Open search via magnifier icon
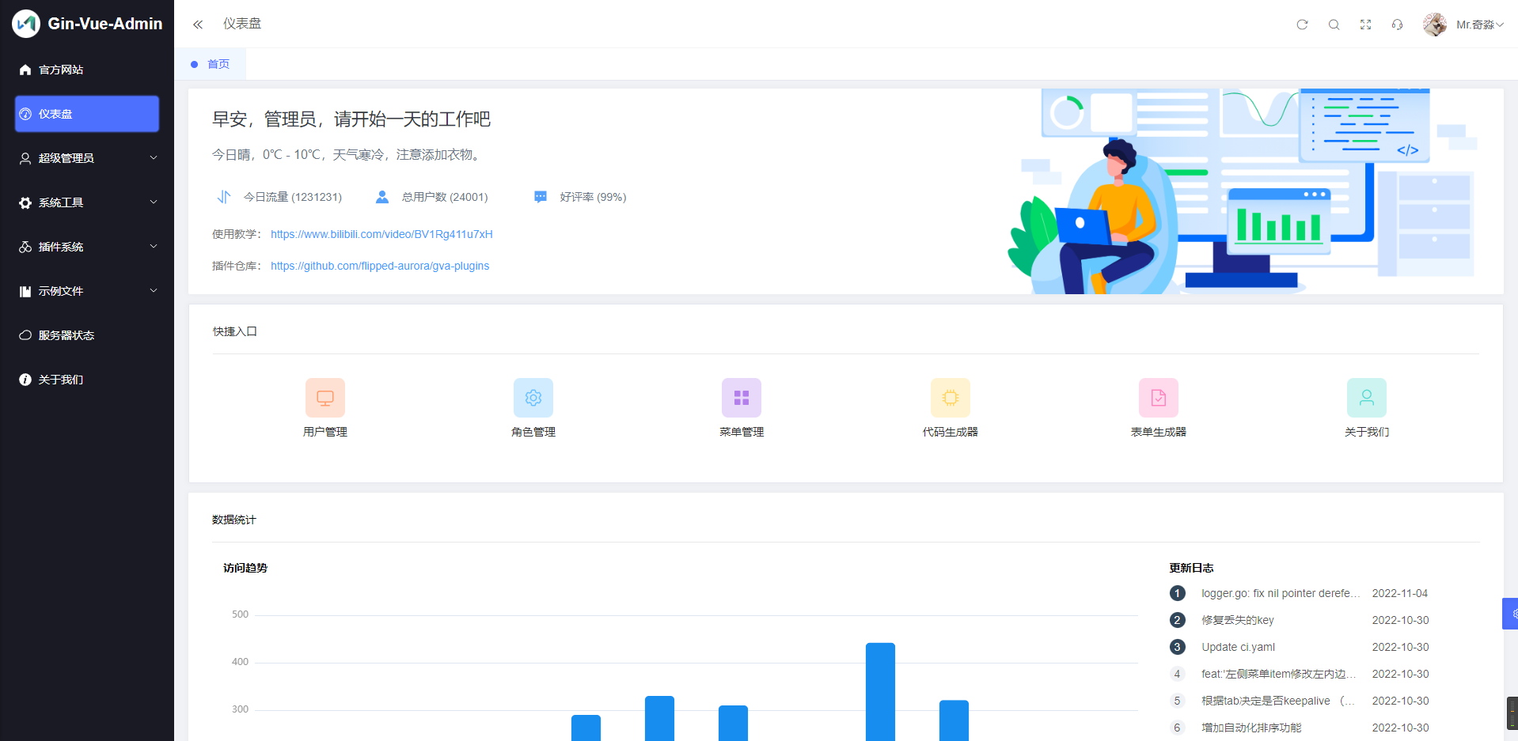Image resolution: width=1518 pixels, height=741 pixels. 1334,25
